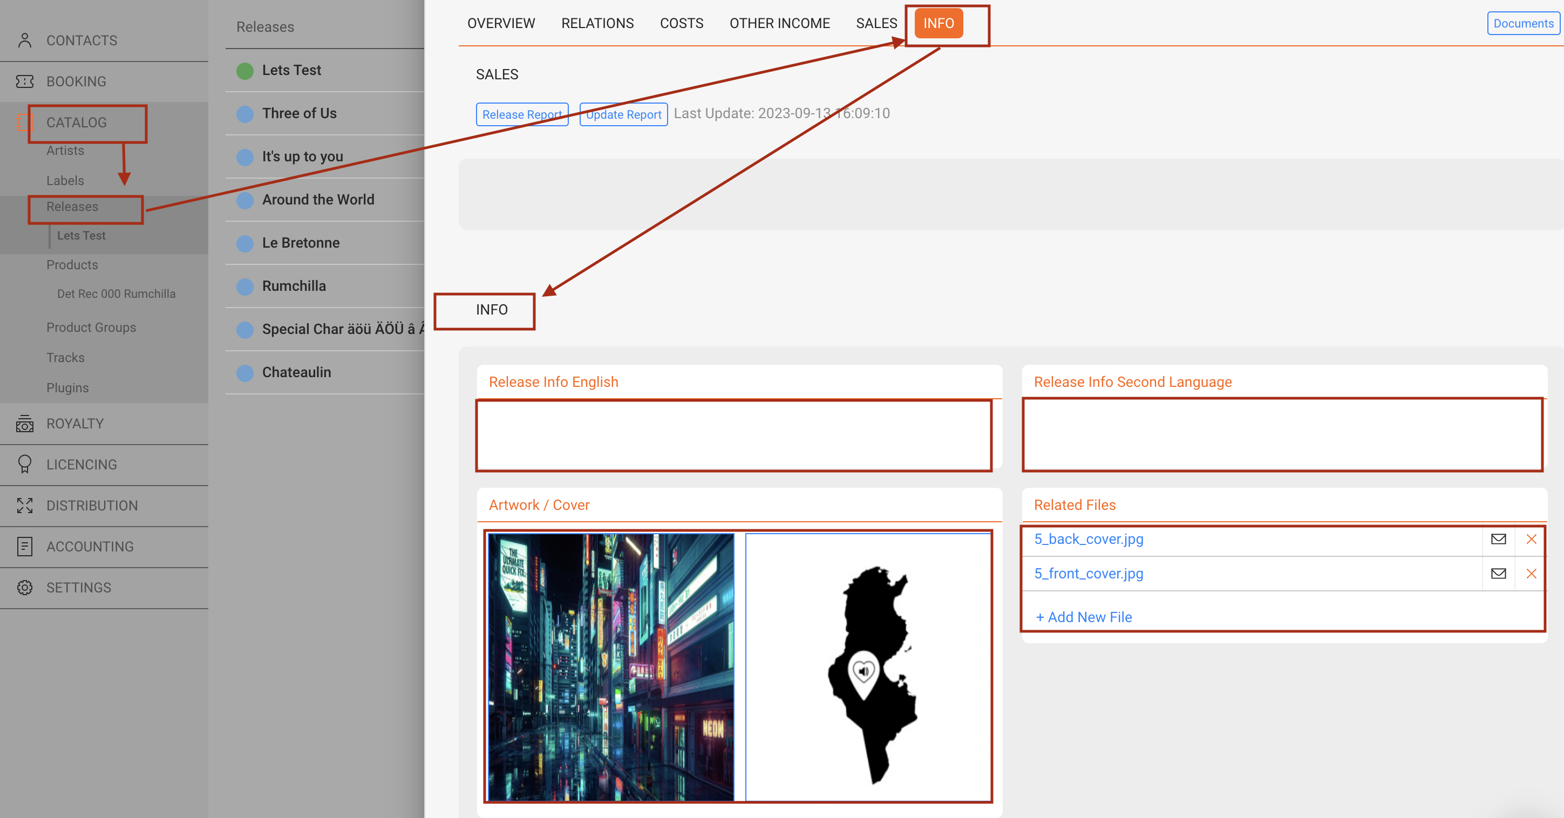1564x818 pixels.
Task: Open Labels under Catalog
Action: (65, 180)
